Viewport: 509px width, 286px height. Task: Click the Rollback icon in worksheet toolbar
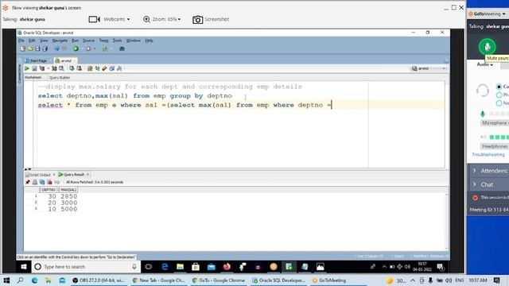click(79, 68)
